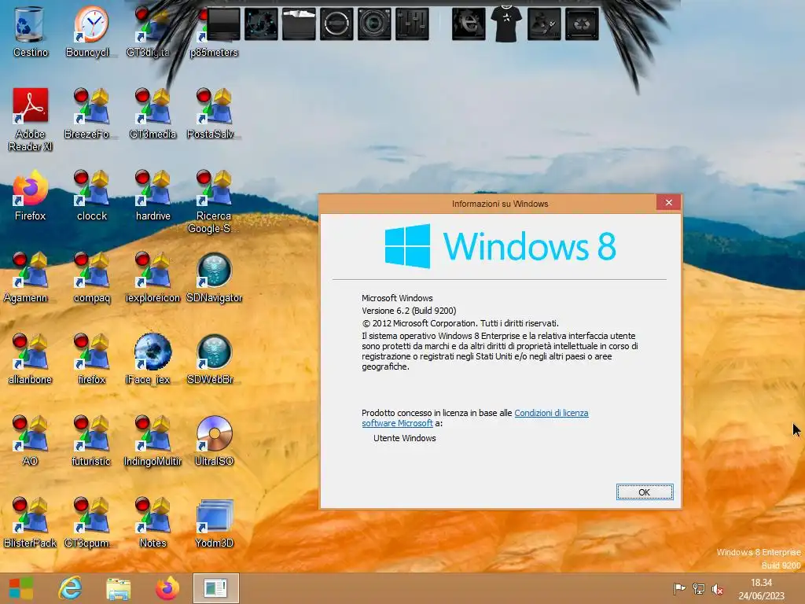Click the 'Utente Windows' text
Screen dimensions: 805x604
tap(405, 438)
